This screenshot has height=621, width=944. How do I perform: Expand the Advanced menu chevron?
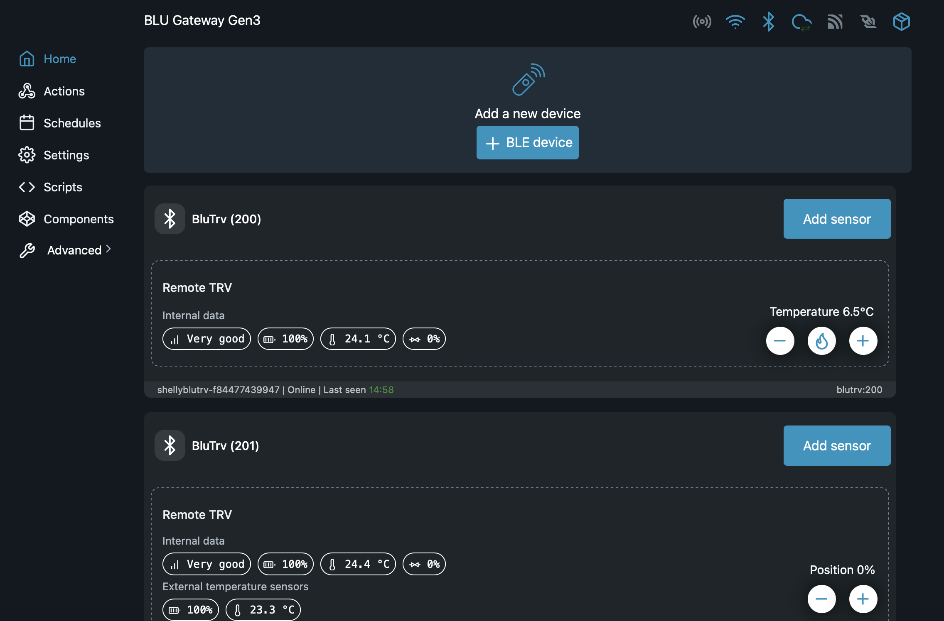click(108, 249)
